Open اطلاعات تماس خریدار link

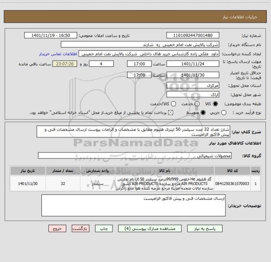coord(58,54)
